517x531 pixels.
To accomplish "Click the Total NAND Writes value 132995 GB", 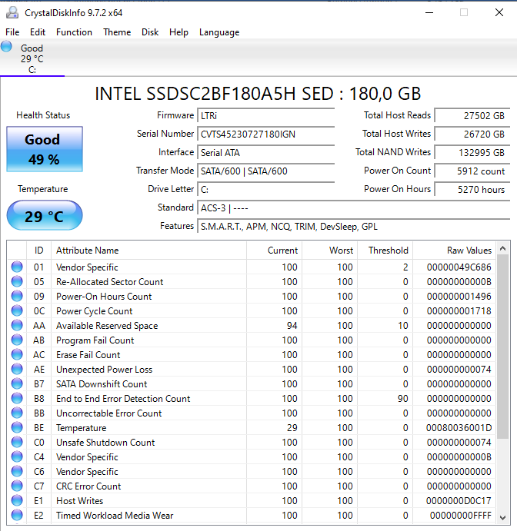I will pyautogui.click(x=472, y=153).
